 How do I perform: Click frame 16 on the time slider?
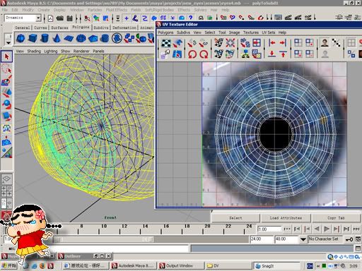[x=166, y=229]
